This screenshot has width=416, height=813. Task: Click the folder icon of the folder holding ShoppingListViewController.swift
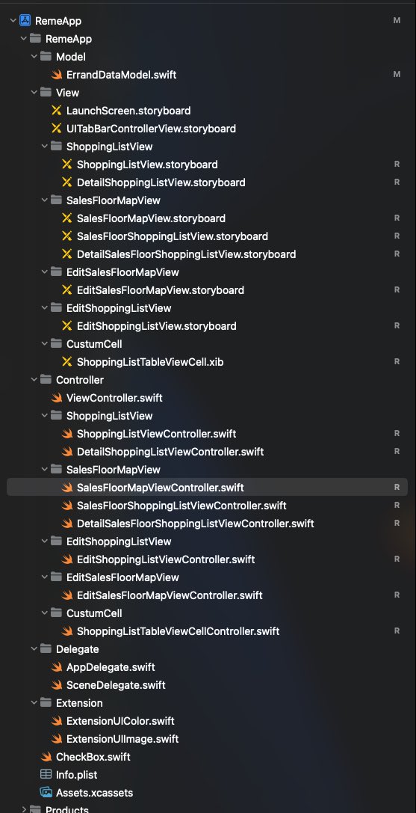click(x=57, y=415)
